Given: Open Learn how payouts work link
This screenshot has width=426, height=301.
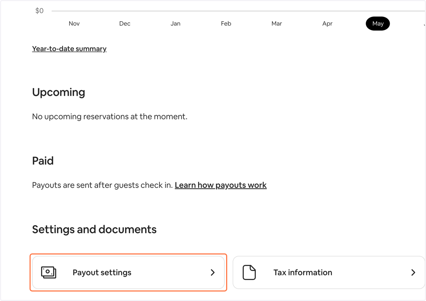Looking at the screenshot, I should [221, 185].
